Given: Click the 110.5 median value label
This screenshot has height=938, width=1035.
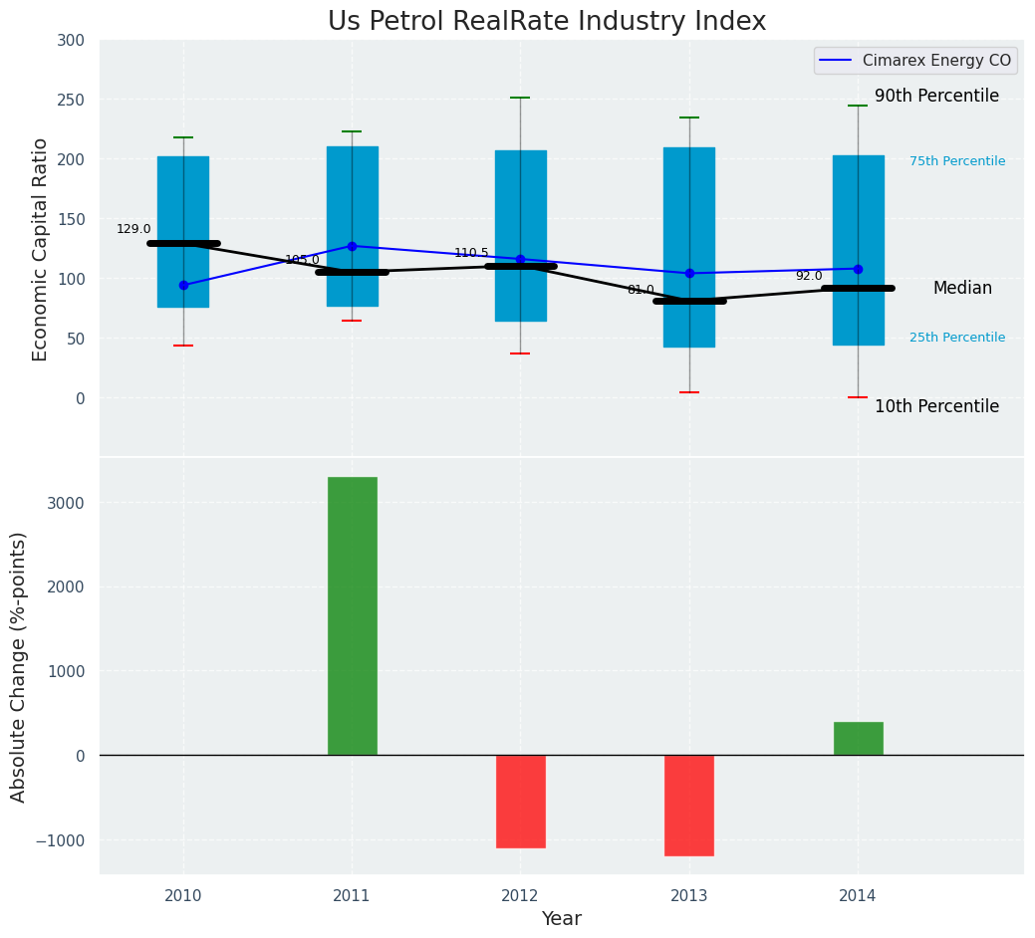Looking at the screenshot, I should coord(471,253).
